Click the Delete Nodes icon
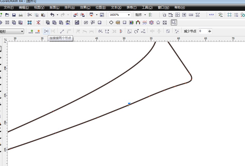 tap(38, 31)
